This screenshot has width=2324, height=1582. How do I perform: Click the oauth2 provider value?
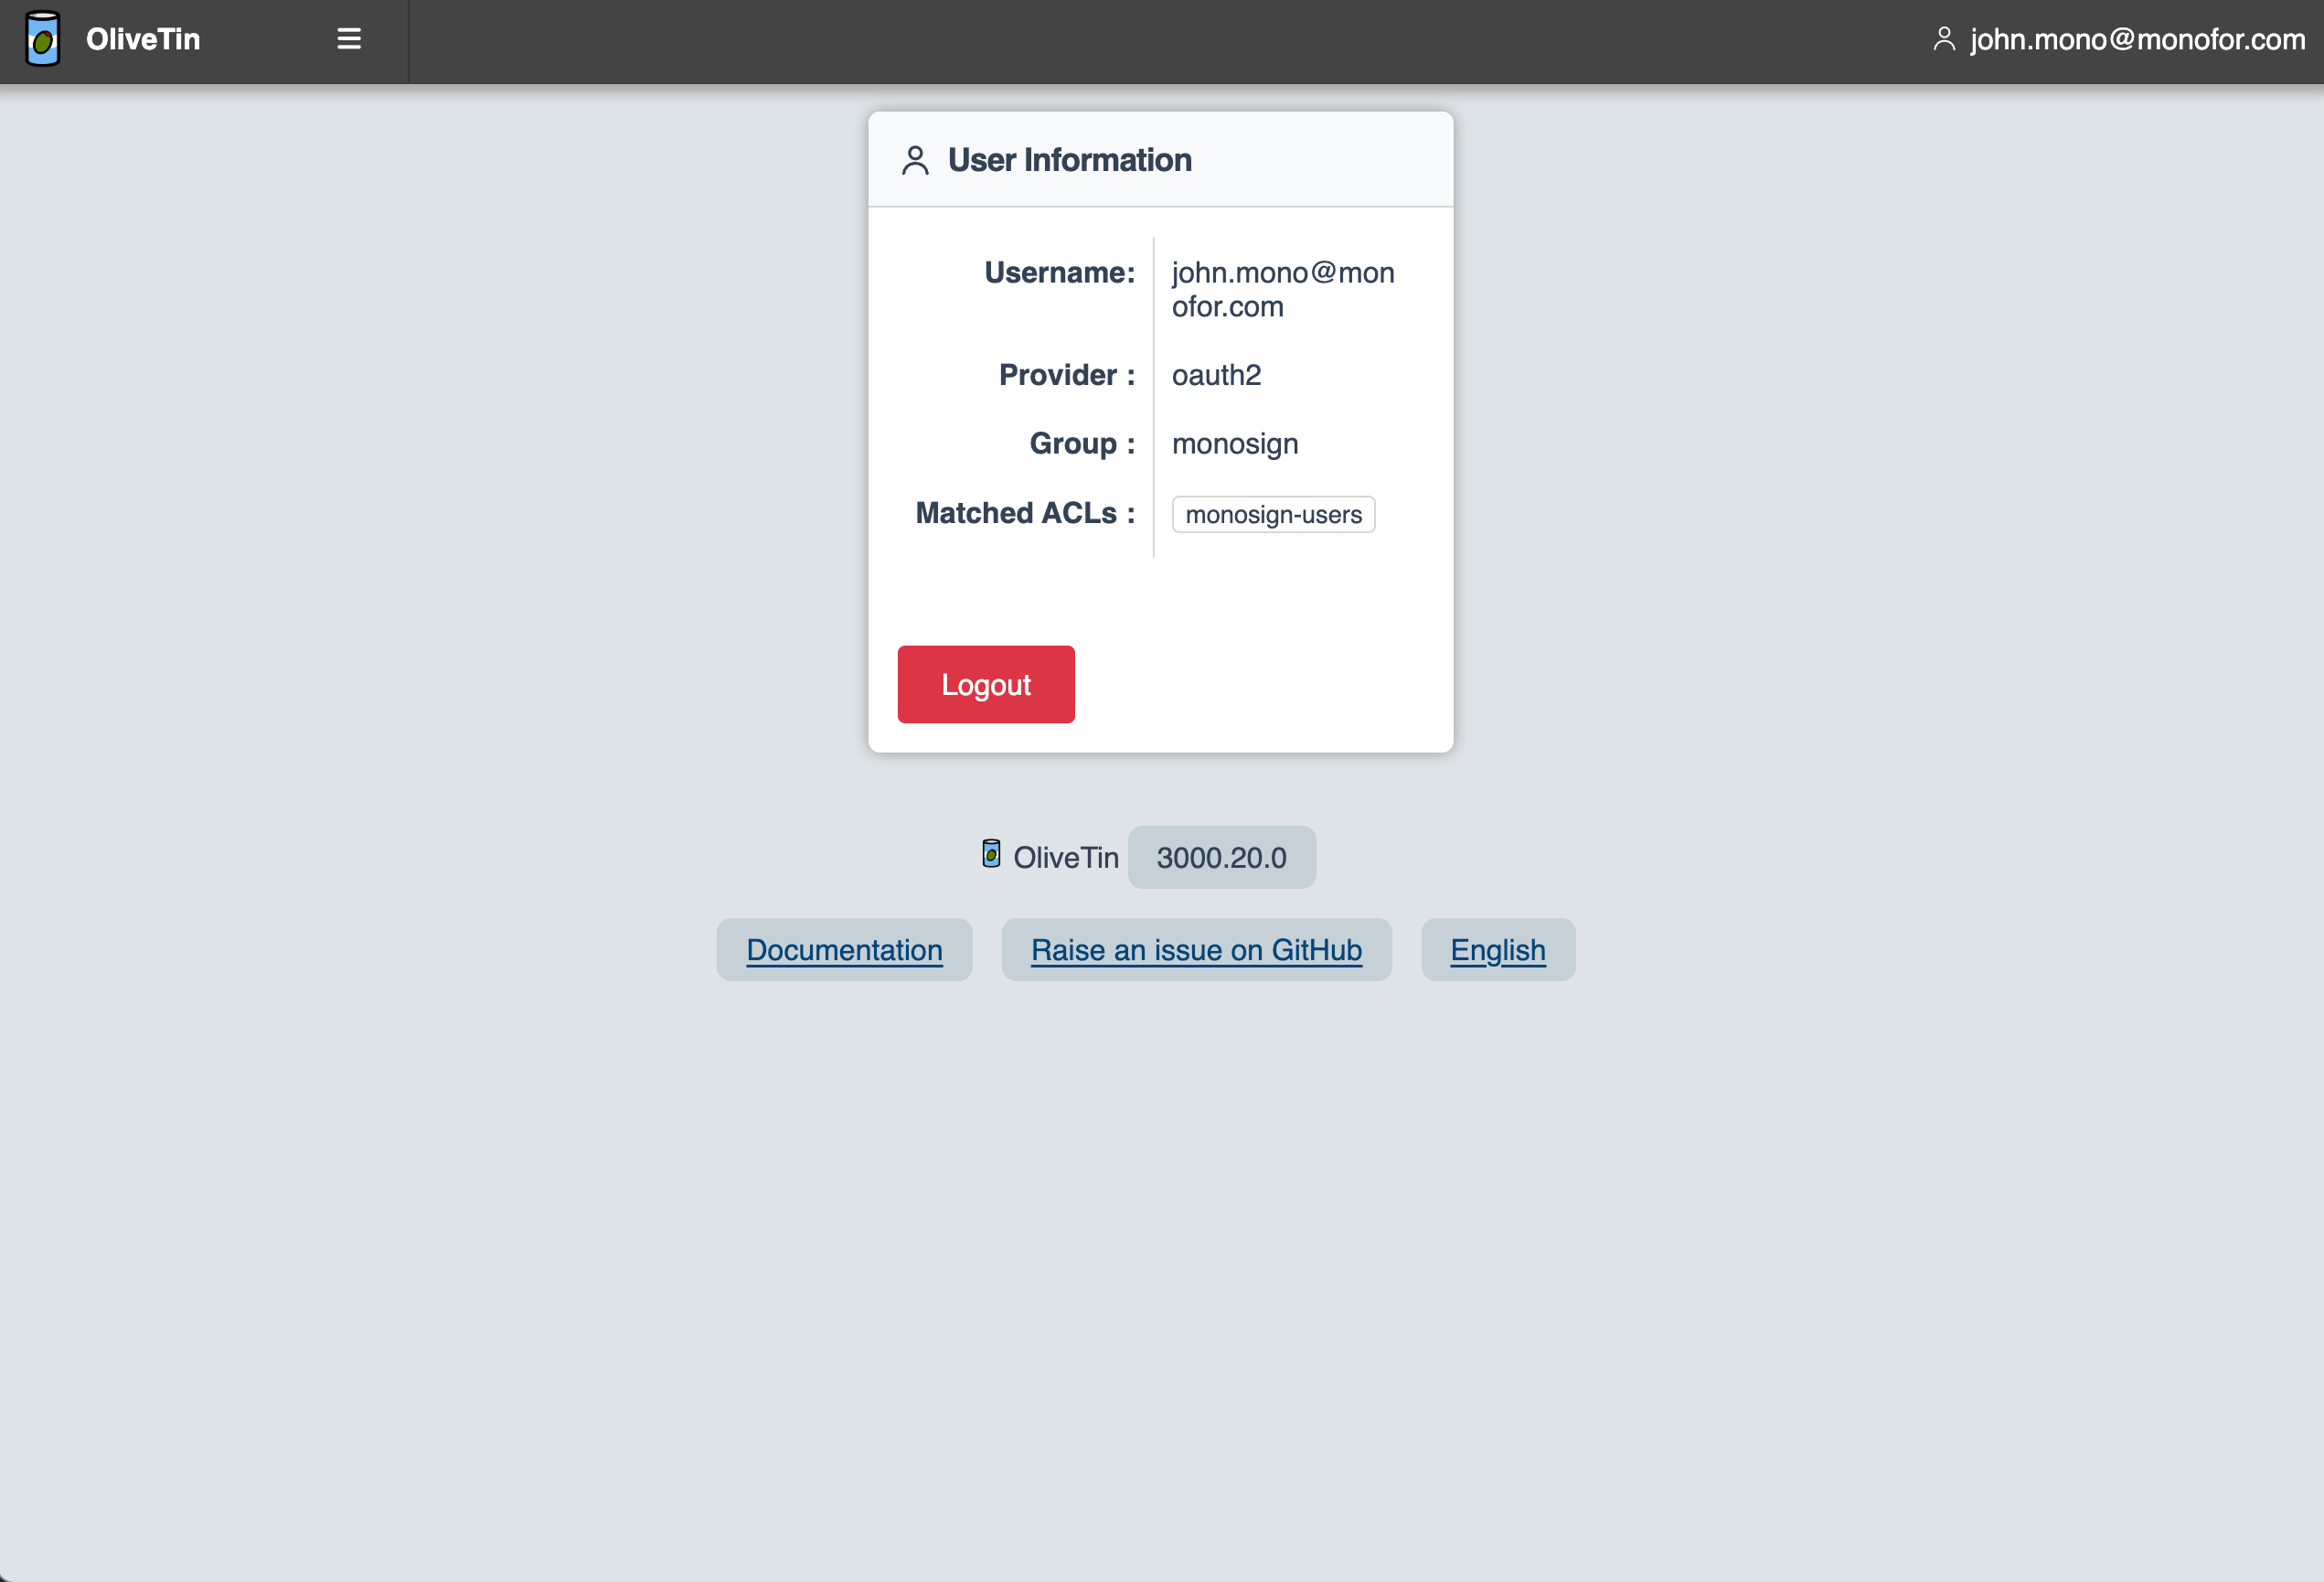[1216, 375]
